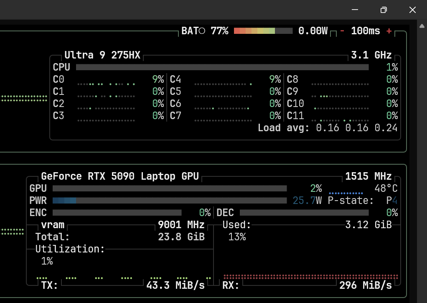
Task: Click the vram section label
Action: (53, 225)
